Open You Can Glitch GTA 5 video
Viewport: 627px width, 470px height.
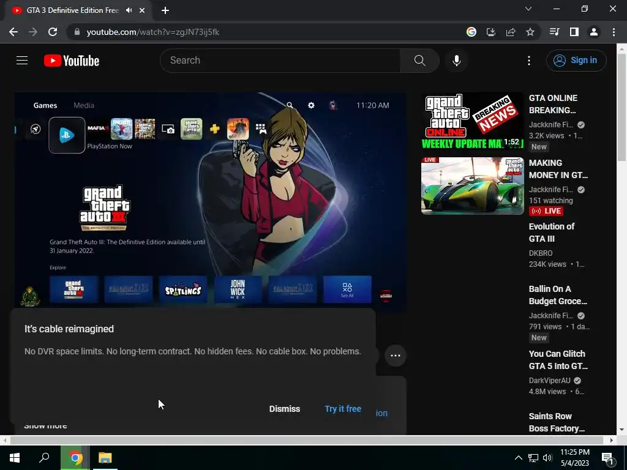coord(558,360)
